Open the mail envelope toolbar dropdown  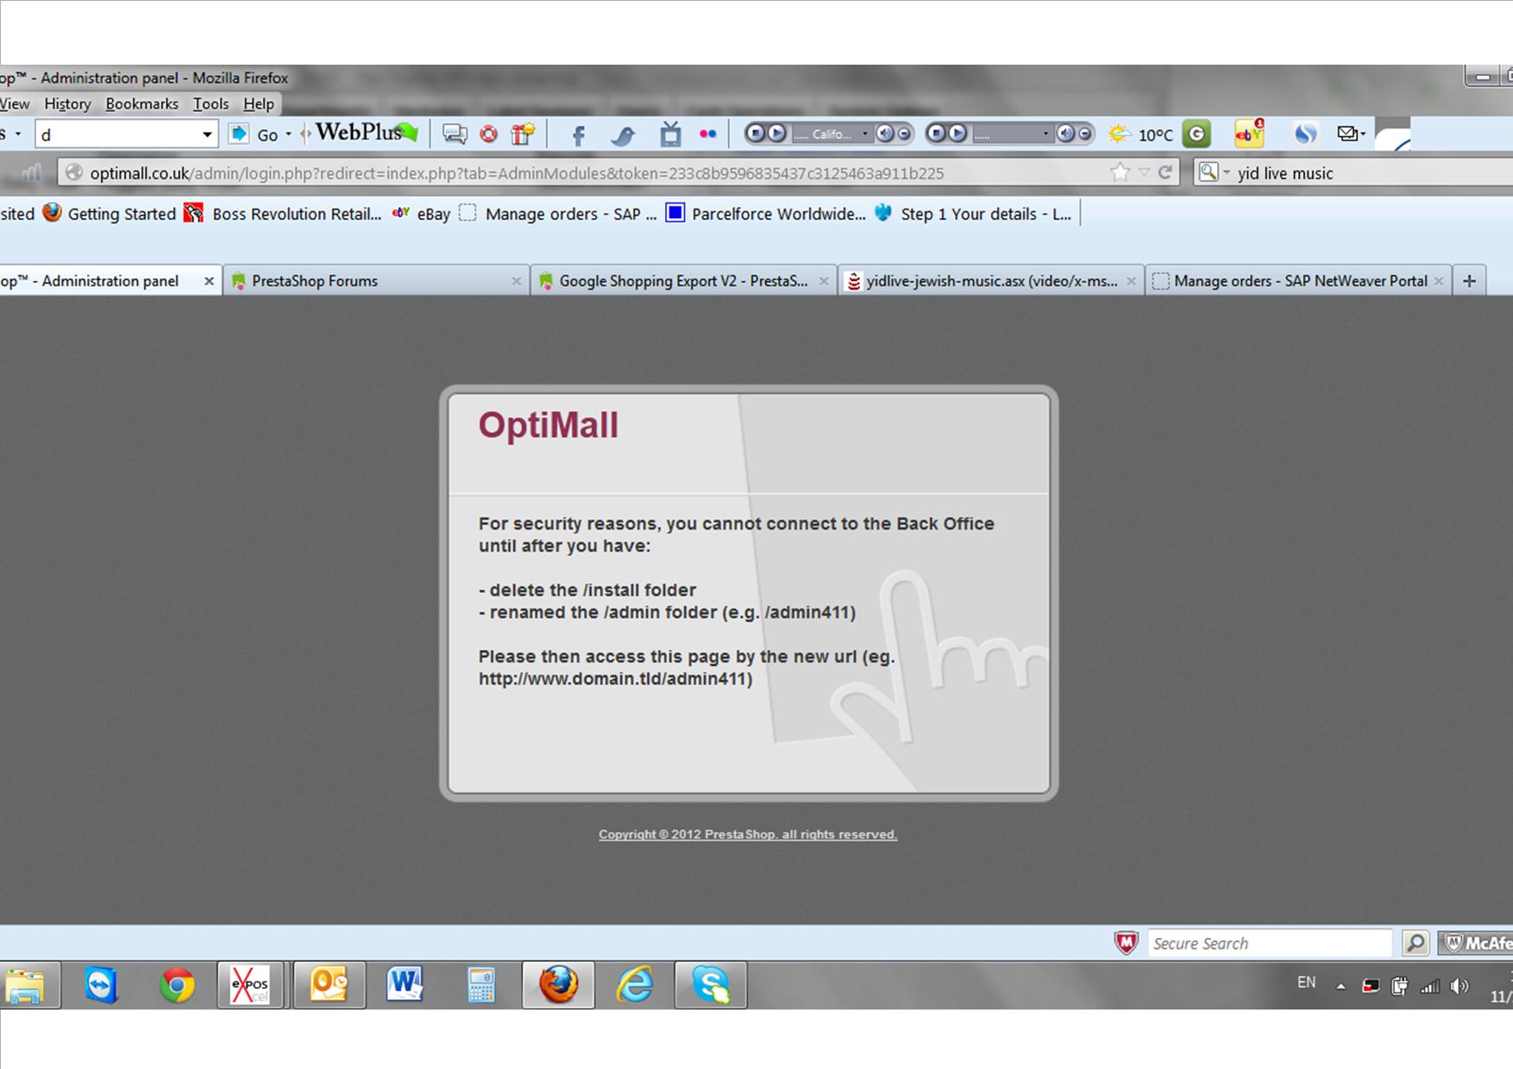tap(1351, 134)
